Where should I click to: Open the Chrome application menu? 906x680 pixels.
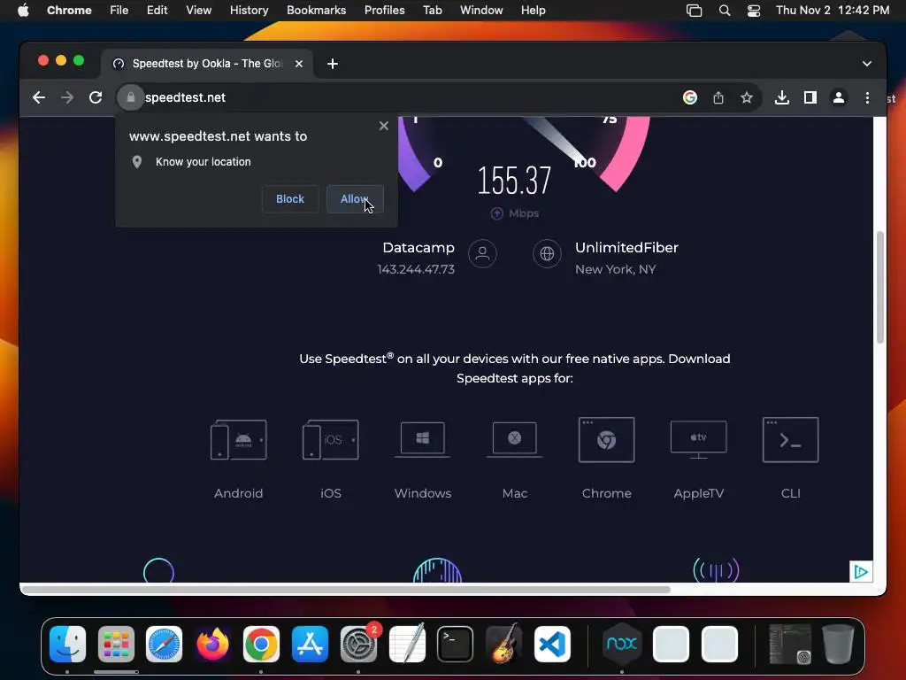click(x=69, y=11)
